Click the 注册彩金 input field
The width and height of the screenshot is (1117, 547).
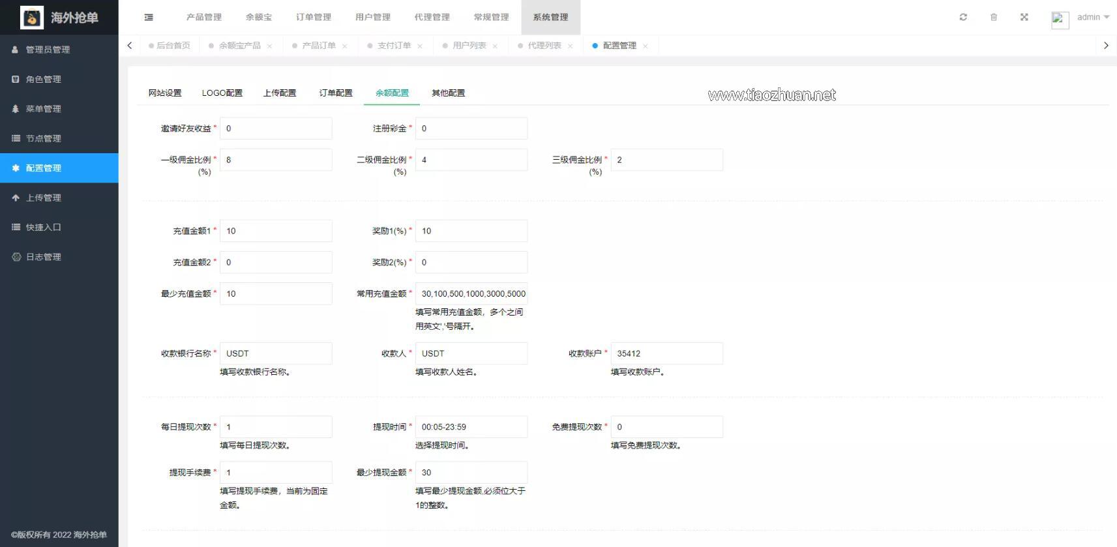point(471,128)
